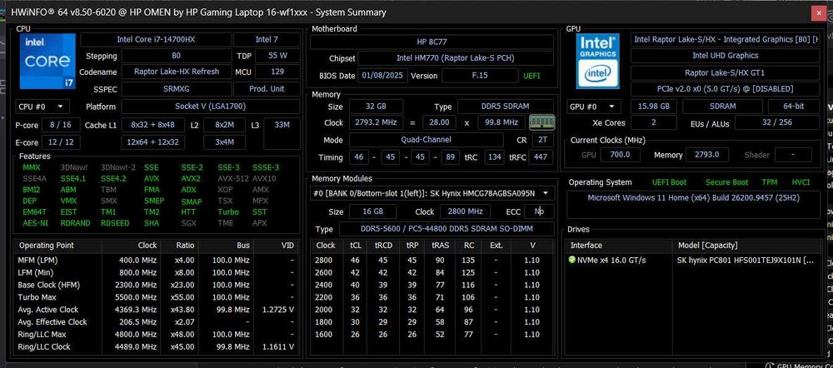Select the Base Clock (HFM) row
Viewport: 833px width, 368px height.
tap(157, 286)
